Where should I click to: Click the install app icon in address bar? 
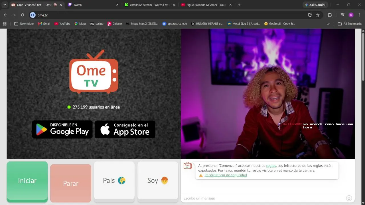click(310, 15)
